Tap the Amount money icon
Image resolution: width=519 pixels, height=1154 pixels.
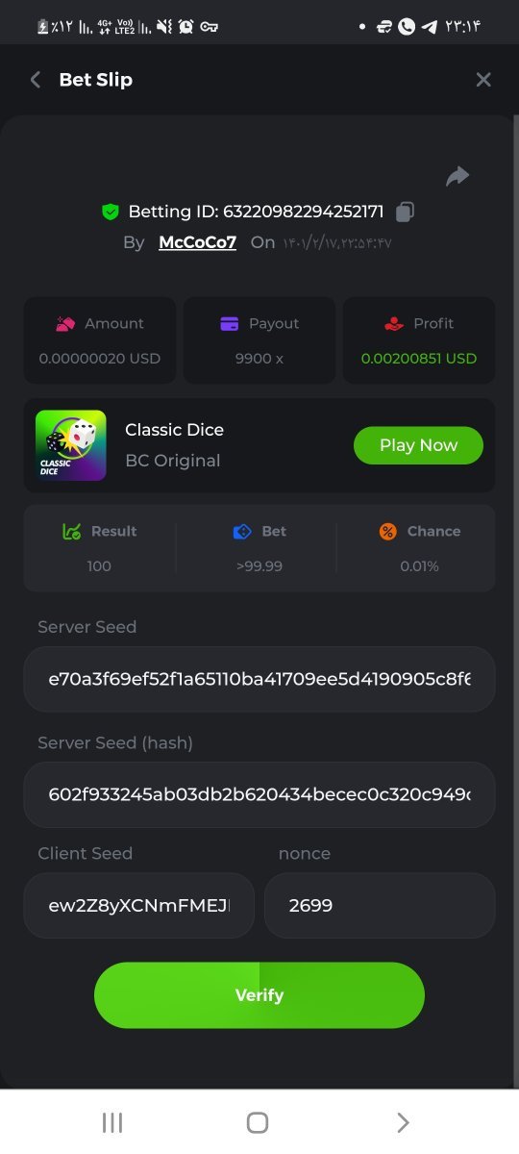point(65,324)
